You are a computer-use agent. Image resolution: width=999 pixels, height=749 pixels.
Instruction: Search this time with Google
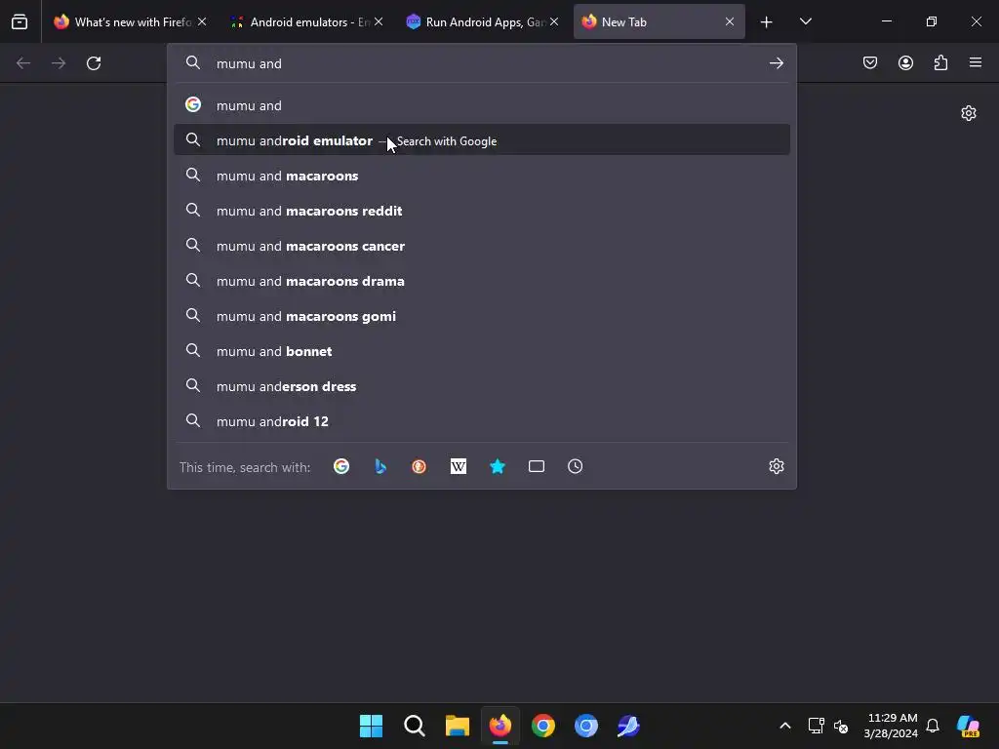341,467
